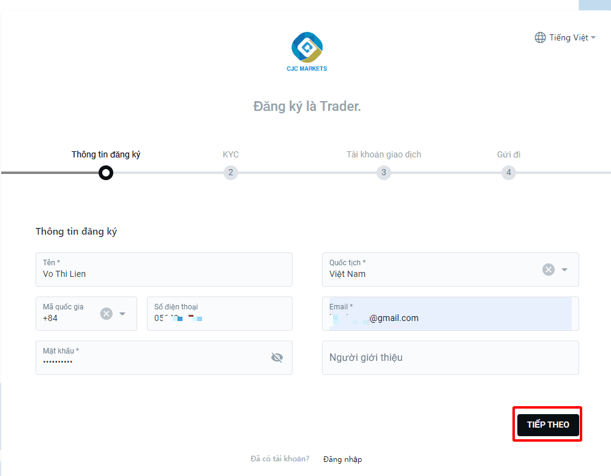Focus the Người giới thiệu field
Image resolution: width=611 pixels, height=476 pixels.
451,358
